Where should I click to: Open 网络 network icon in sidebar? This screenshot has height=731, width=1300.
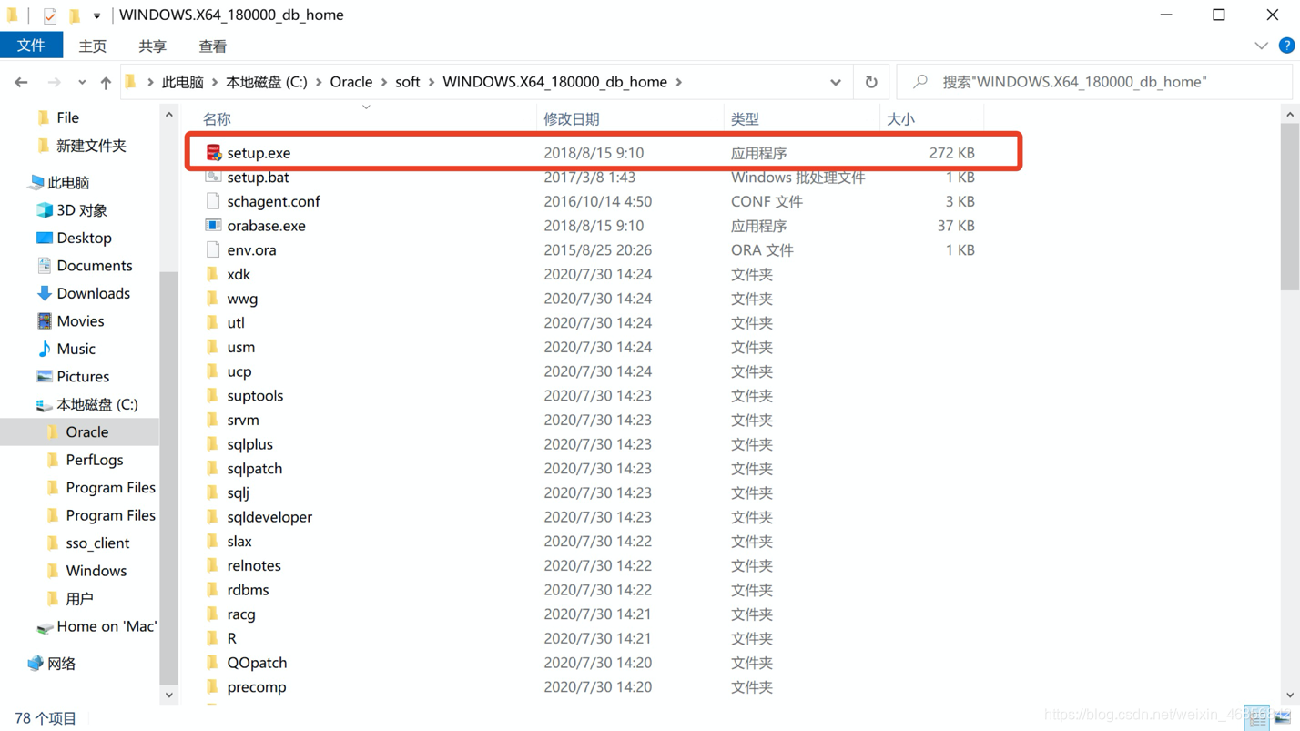[x=36, y=664]
